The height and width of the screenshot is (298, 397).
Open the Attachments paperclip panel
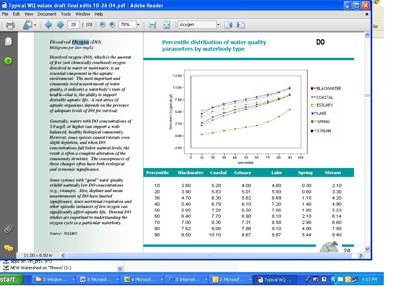tap(9, 229)
